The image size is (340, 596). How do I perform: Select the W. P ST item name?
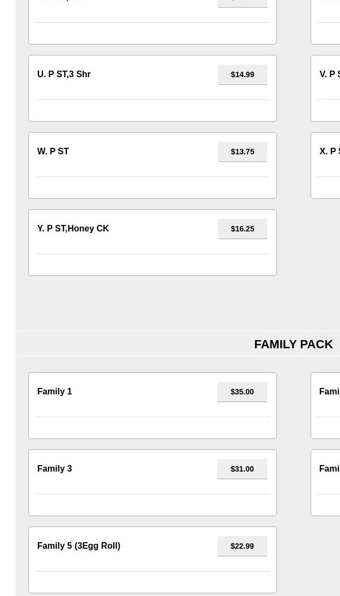[x=53, y=152]
